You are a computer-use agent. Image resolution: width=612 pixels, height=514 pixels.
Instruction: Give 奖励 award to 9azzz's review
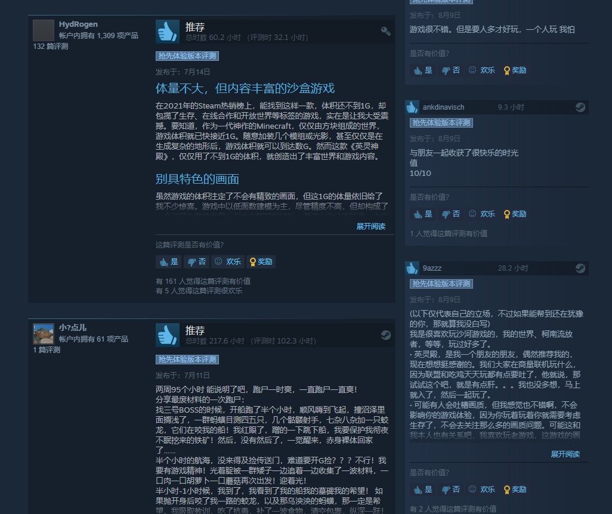515,490
